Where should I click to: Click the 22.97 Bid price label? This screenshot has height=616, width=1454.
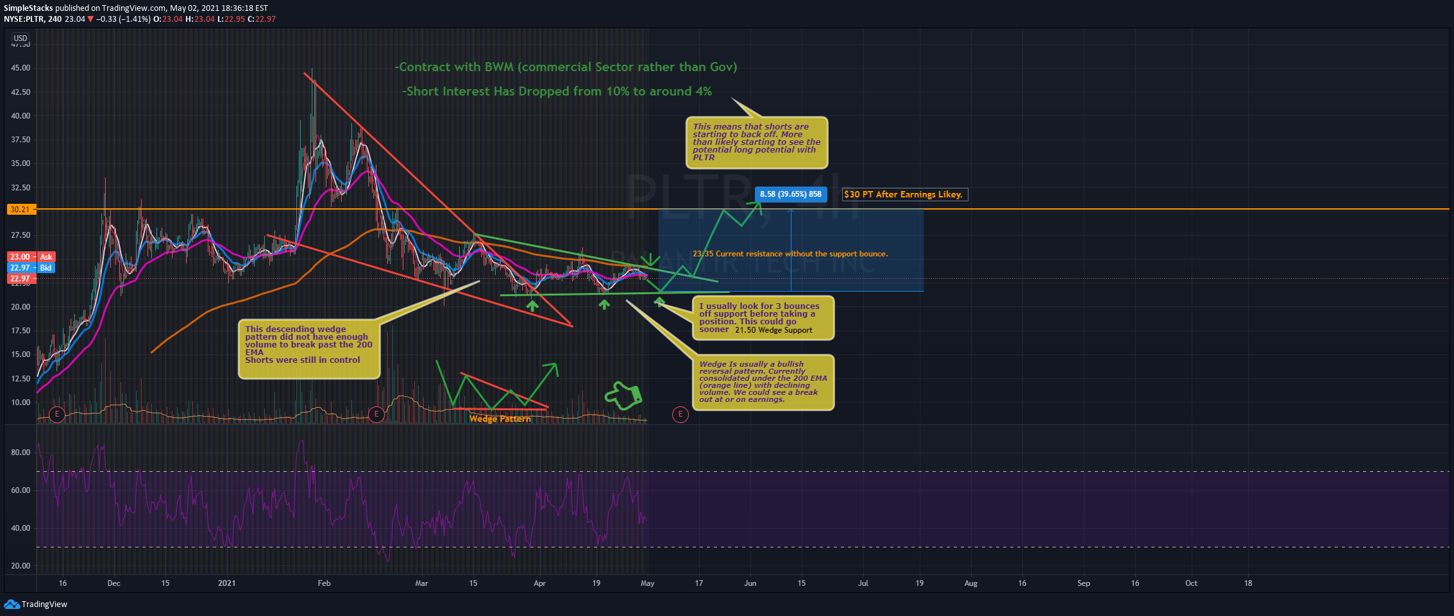point(31,267)
